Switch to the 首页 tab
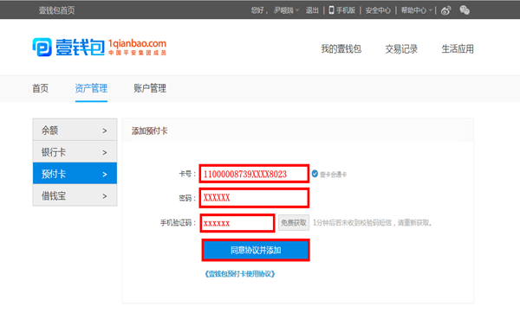This screenshot has width=520, height=319. pos(40,88)
